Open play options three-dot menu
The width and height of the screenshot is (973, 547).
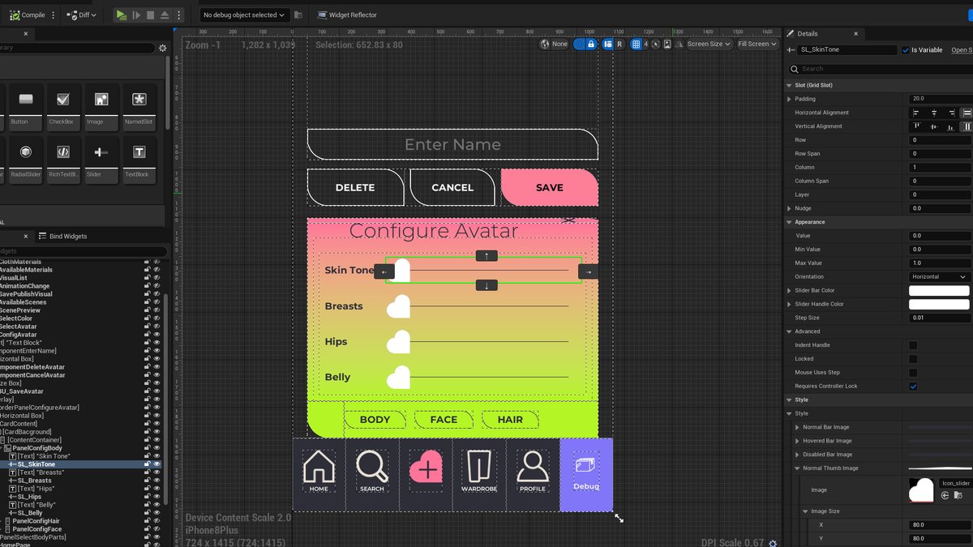[x=178, y=15]
